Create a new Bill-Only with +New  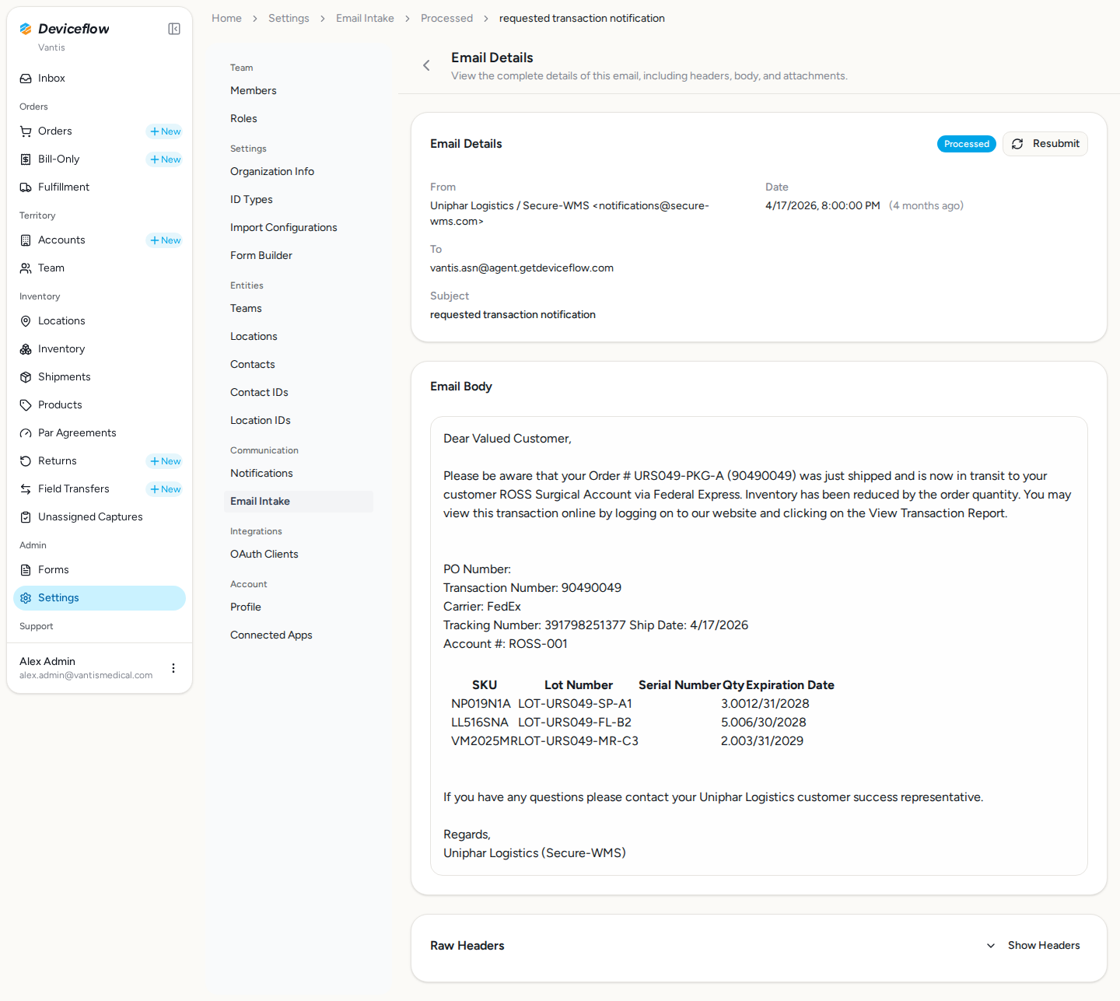pos(165,159)
